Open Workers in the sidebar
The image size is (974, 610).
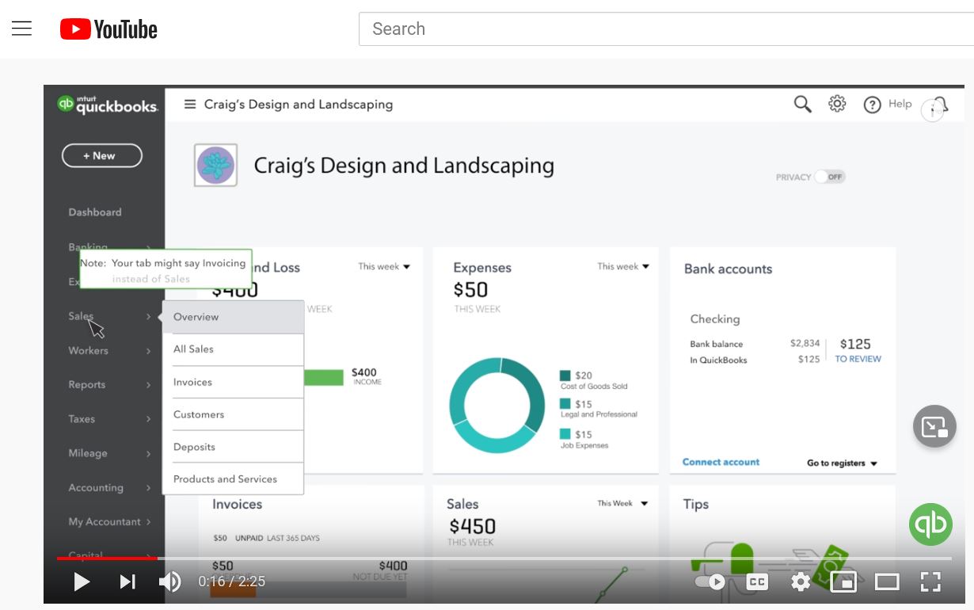(x=89, y=350)
